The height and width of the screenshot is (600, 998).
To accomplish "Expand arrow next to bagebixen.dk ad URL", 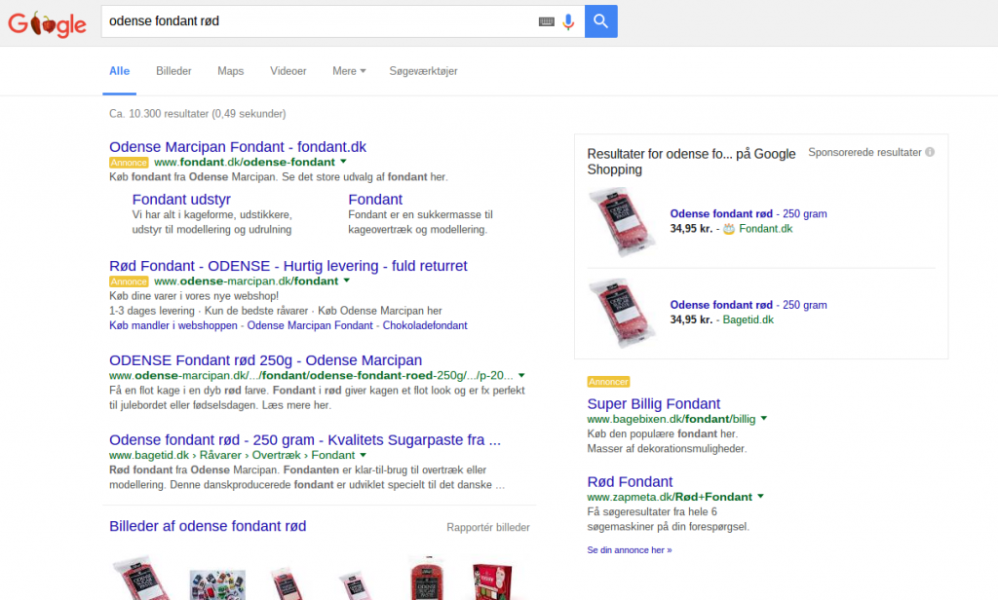I will 764,419.
